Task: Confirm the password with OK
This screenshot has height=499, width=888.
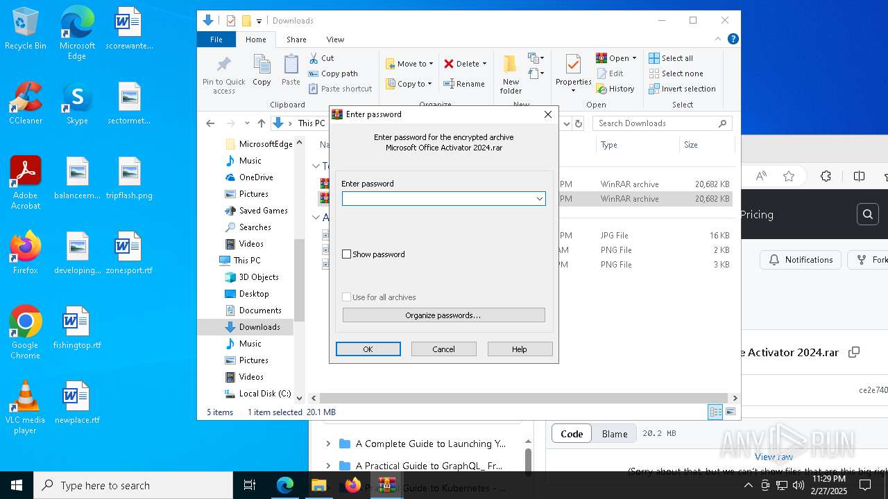Action: [x=368, y=349]
